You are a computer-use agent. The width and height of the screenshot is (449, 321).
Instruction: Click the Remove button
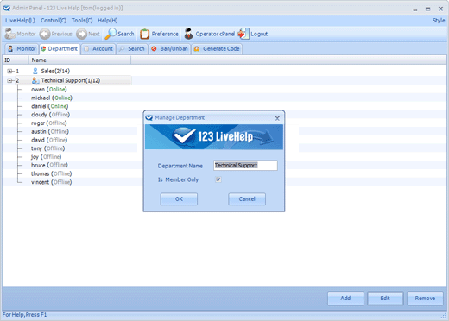(425, 299)
